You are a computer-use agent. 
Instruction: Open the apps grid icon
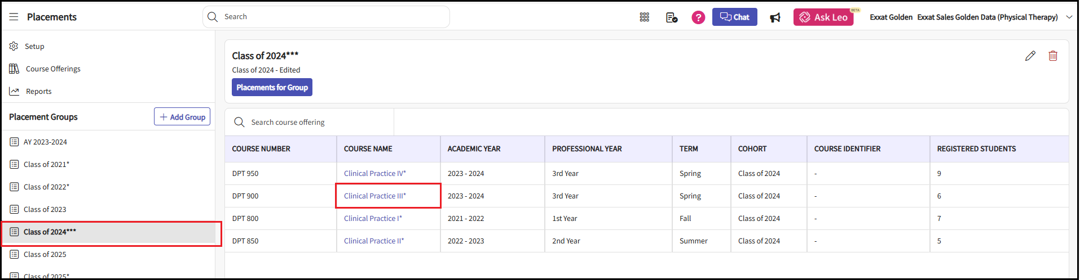[x=644, y=17]
